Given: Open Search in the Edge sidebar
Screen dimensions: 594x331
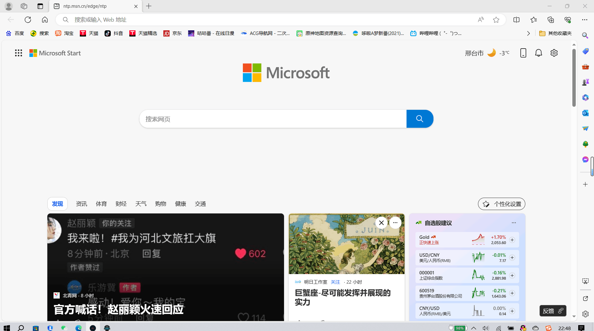Looking at the screenshot, I should [585, 35].
